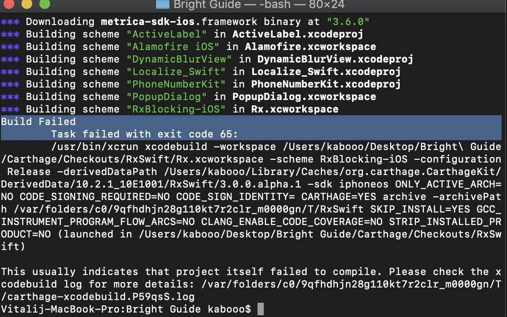This screenshot has width=507, height=317.
Task: Click 'Localize_Swift.xcodeproj' text
Action: [326, 72]
